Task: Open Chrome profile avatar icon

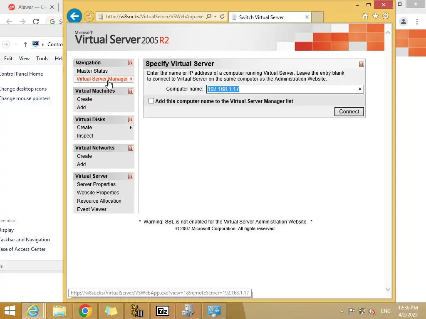Action: click(404, 22)
